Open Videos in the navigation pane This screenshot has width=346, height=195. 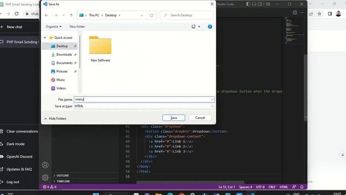61,88
